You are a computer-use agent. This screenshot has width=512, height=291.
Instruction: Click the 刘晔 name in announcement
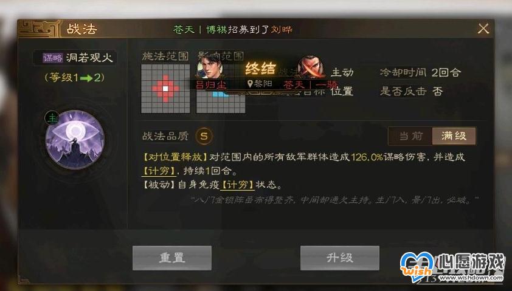pos(282,30)
